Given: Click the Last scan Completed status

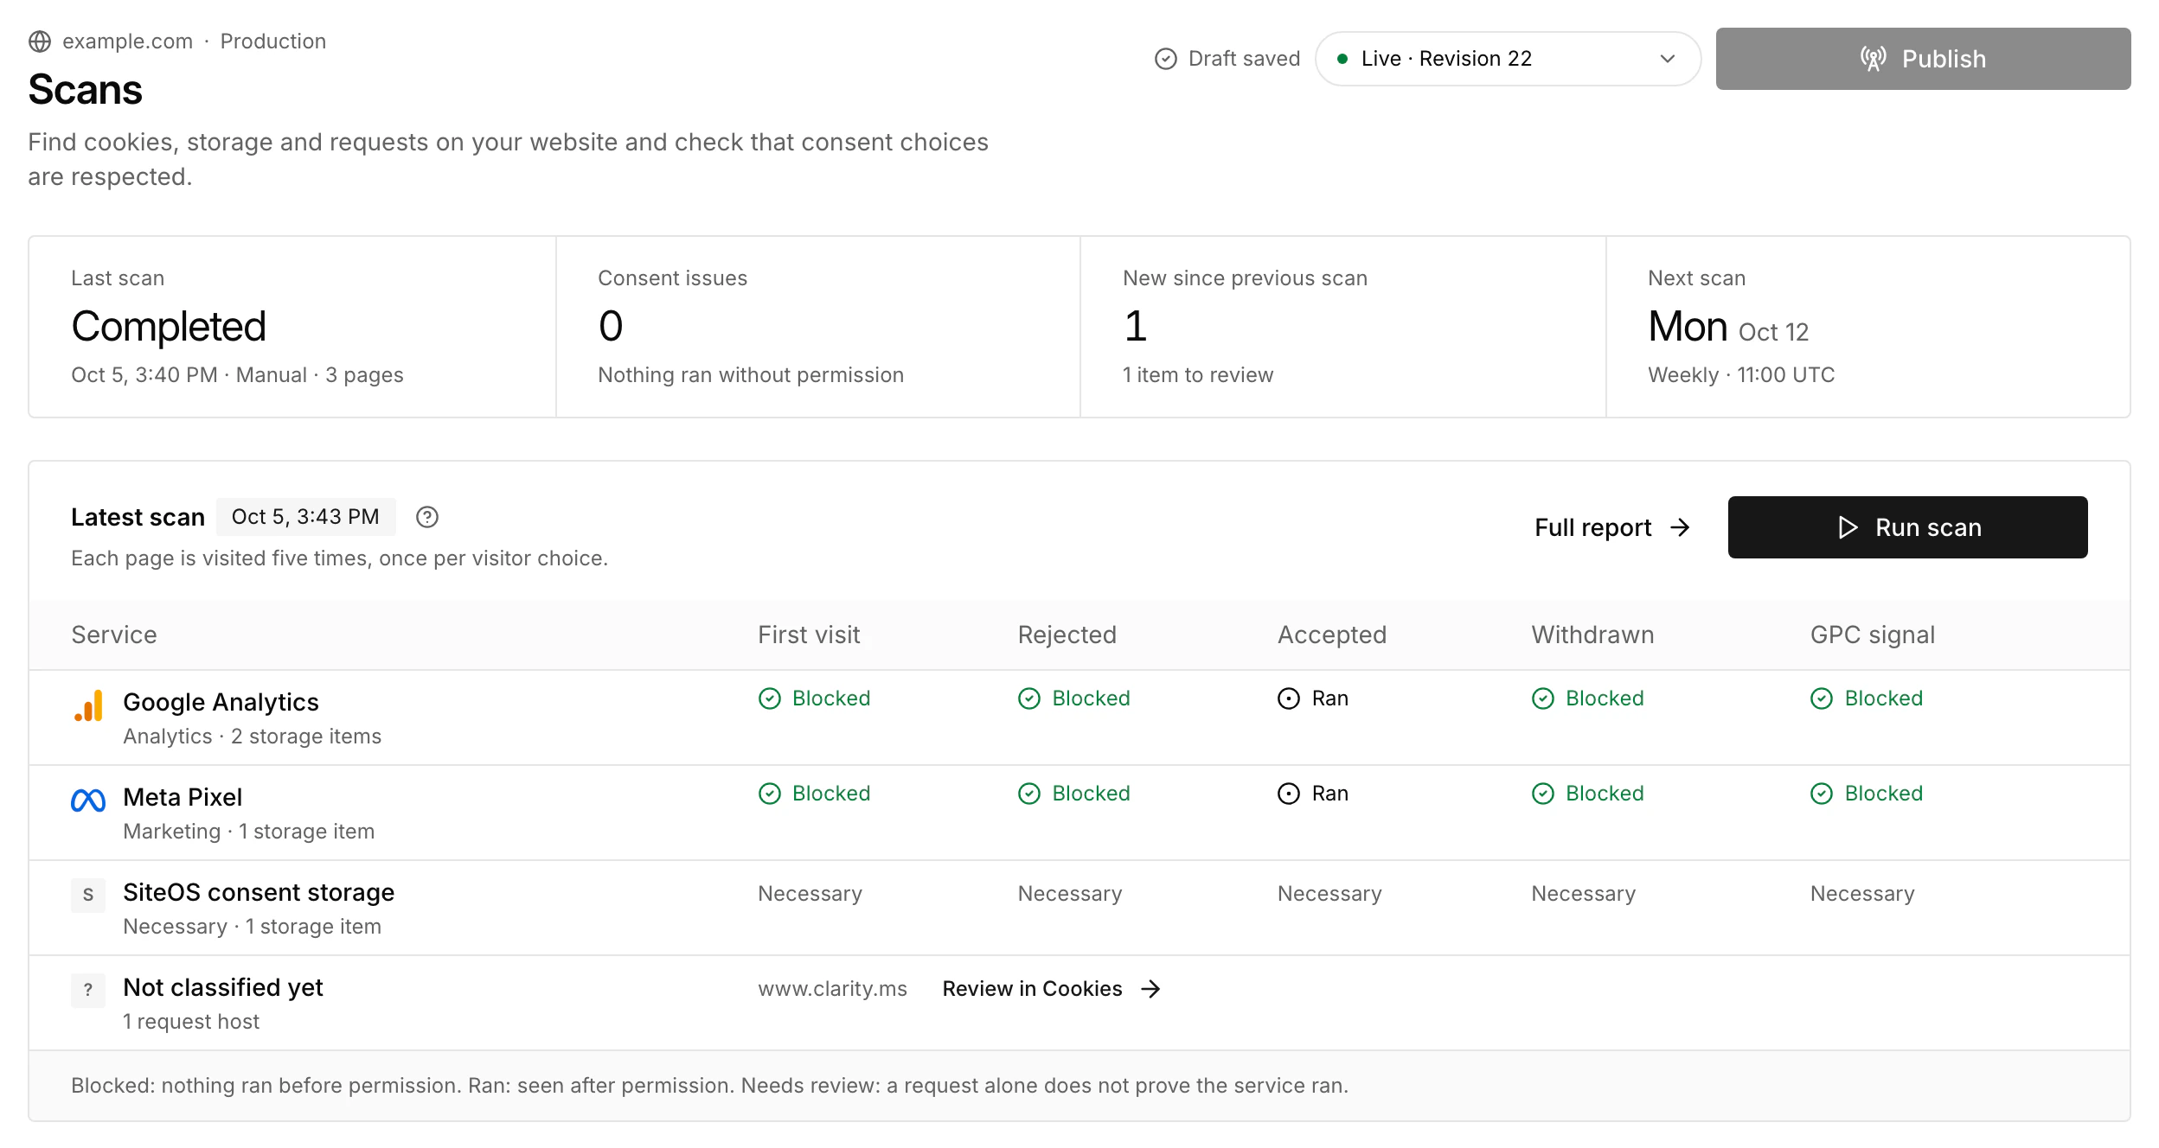Looking at the screenshot, I should pyautogui.click(x=169, y=327).
